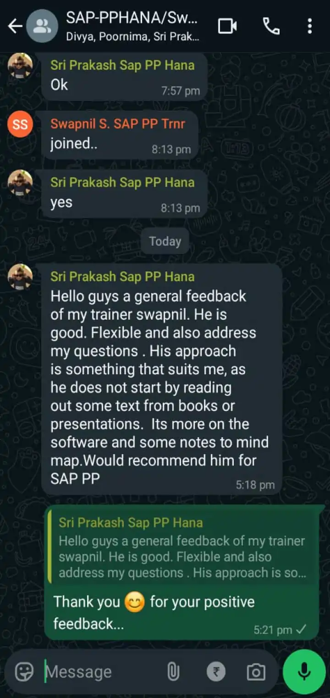
Task: Tap the 'joined..' message bubble
Action: pyautogui.click(x=120, y=135)
